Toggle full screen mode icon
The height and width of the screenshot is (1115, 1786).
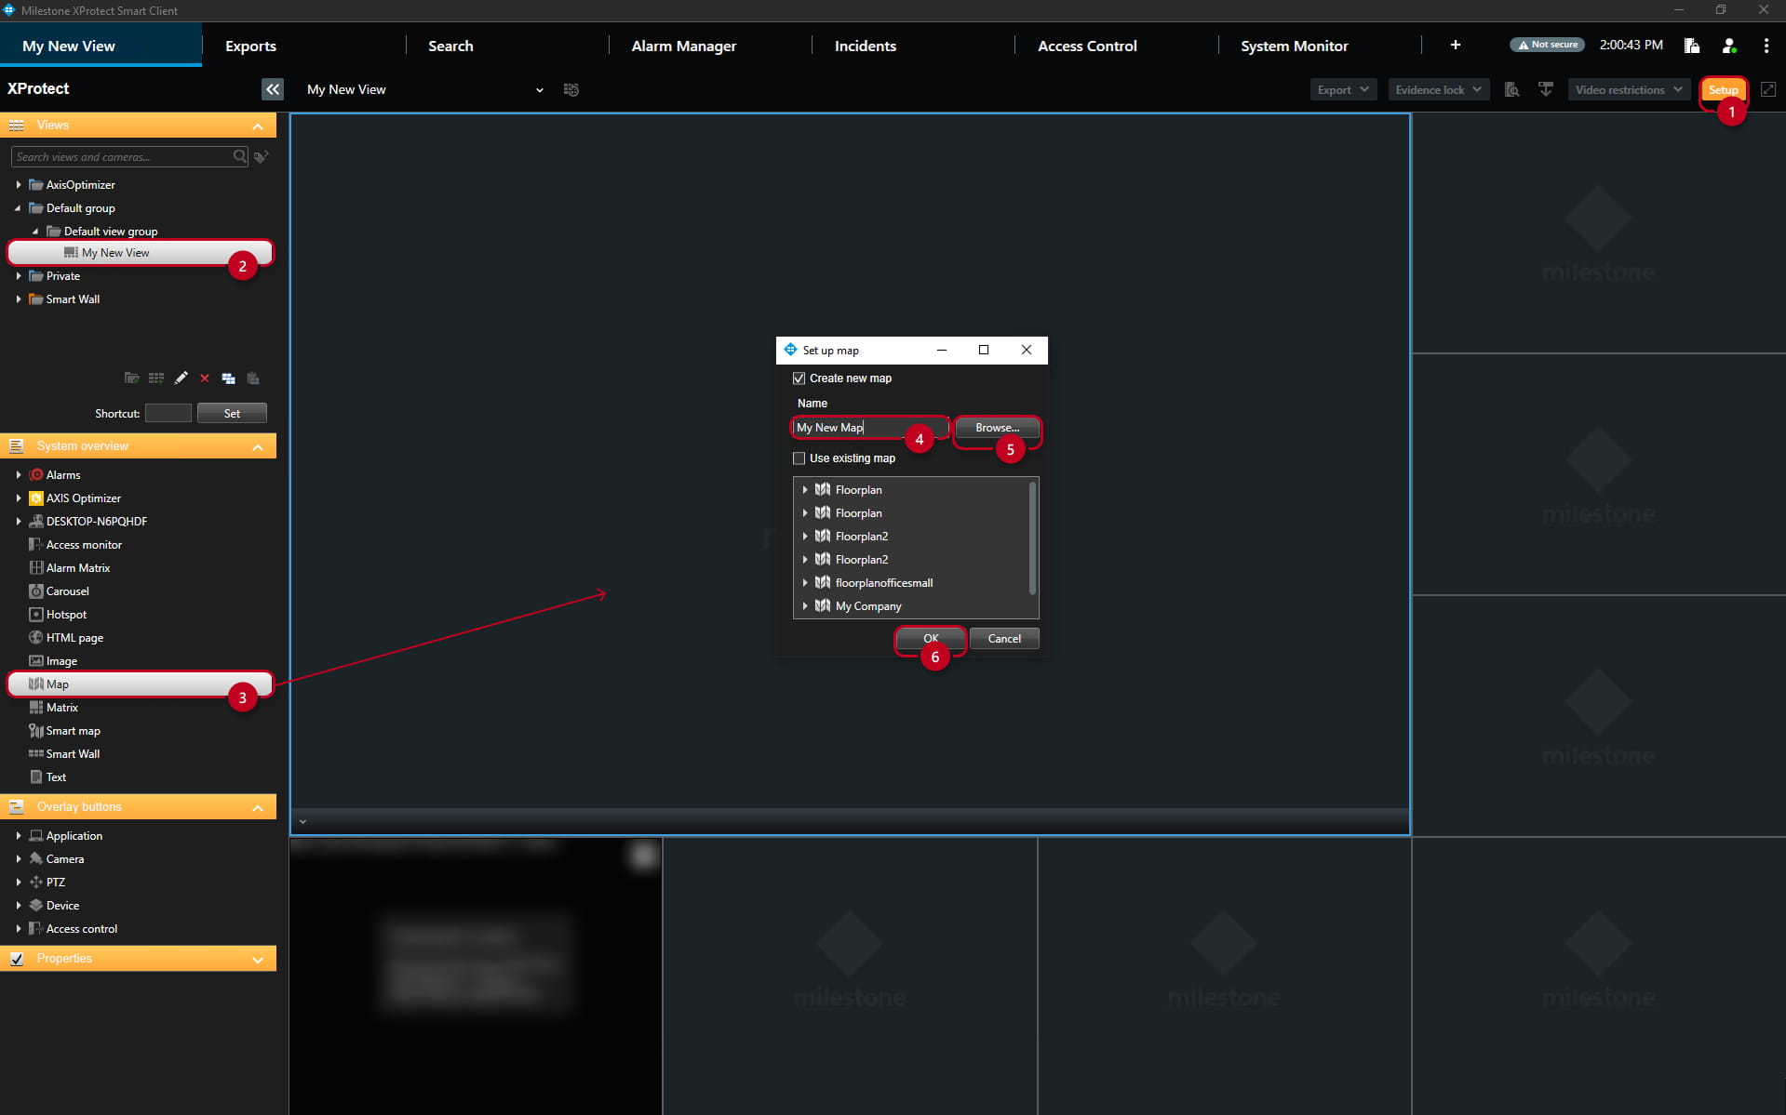pos(1768,89)
